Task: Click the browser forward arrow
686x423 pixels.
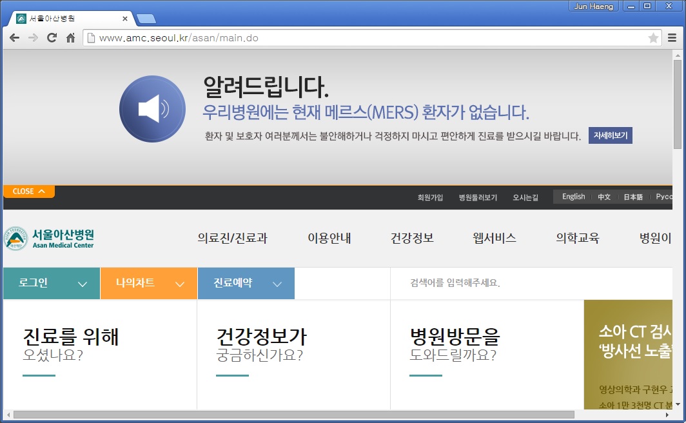Action: point(33,37)
